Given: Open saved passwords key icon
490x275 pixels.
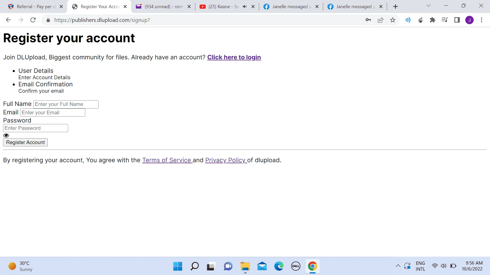Looking at the screenshot, I should point(368,20).
